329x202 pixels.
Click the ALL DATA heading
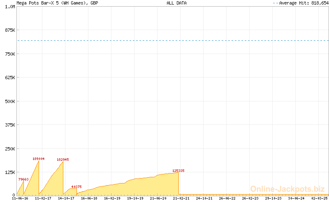[x=176, y=3]
